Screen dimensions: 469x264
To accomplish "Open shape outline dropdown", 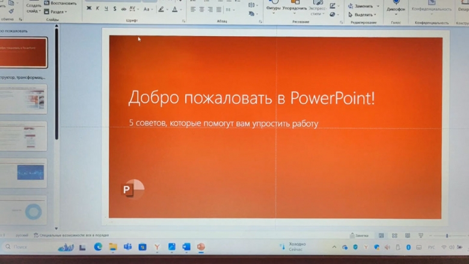I will point(334,5).
